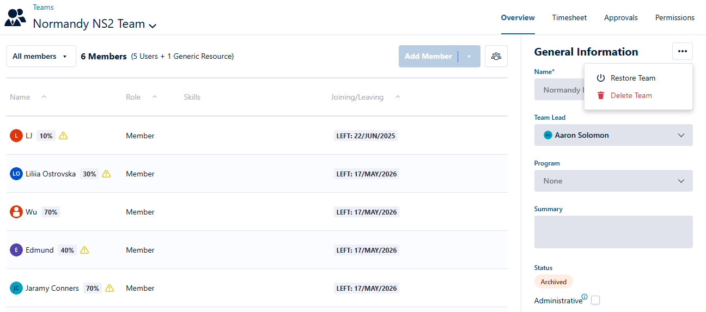Open the Permissions tab
706x312 pixels.
pyautogui.click(x=675, y=17)
